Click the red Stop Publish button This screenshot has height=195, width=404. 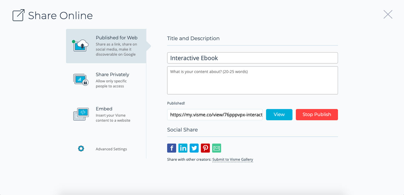(x=316, y=115)
